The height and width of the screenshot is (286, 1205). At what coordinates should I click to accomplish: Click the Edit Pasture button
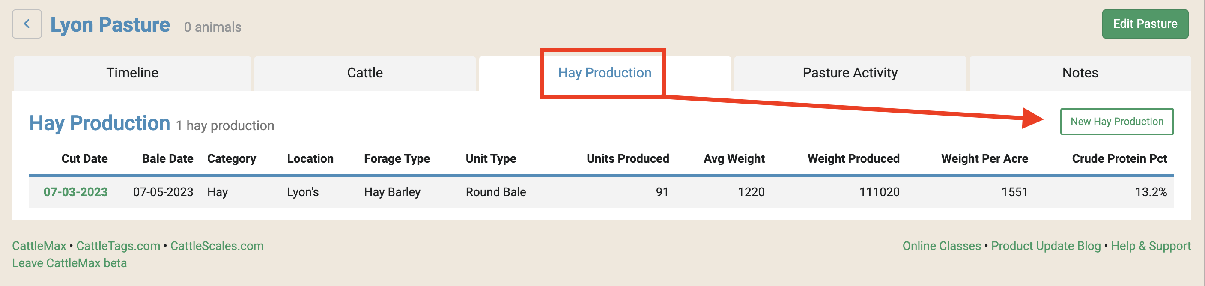[1145, 24]
